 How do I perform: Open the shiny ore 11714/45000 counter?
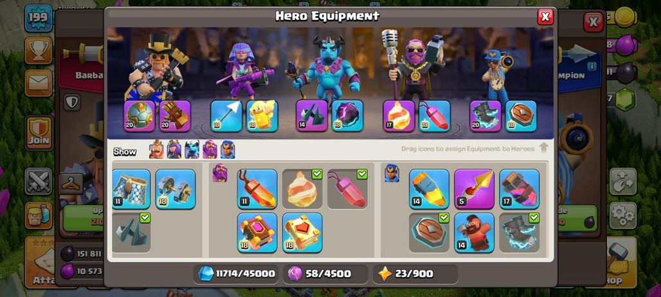point(238,274)
